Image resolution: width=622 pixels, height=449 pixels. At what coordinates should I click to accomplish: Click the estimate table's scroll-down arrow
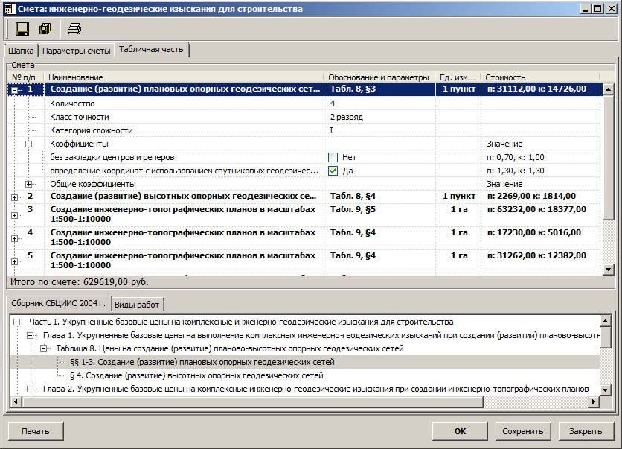(608, 269)
